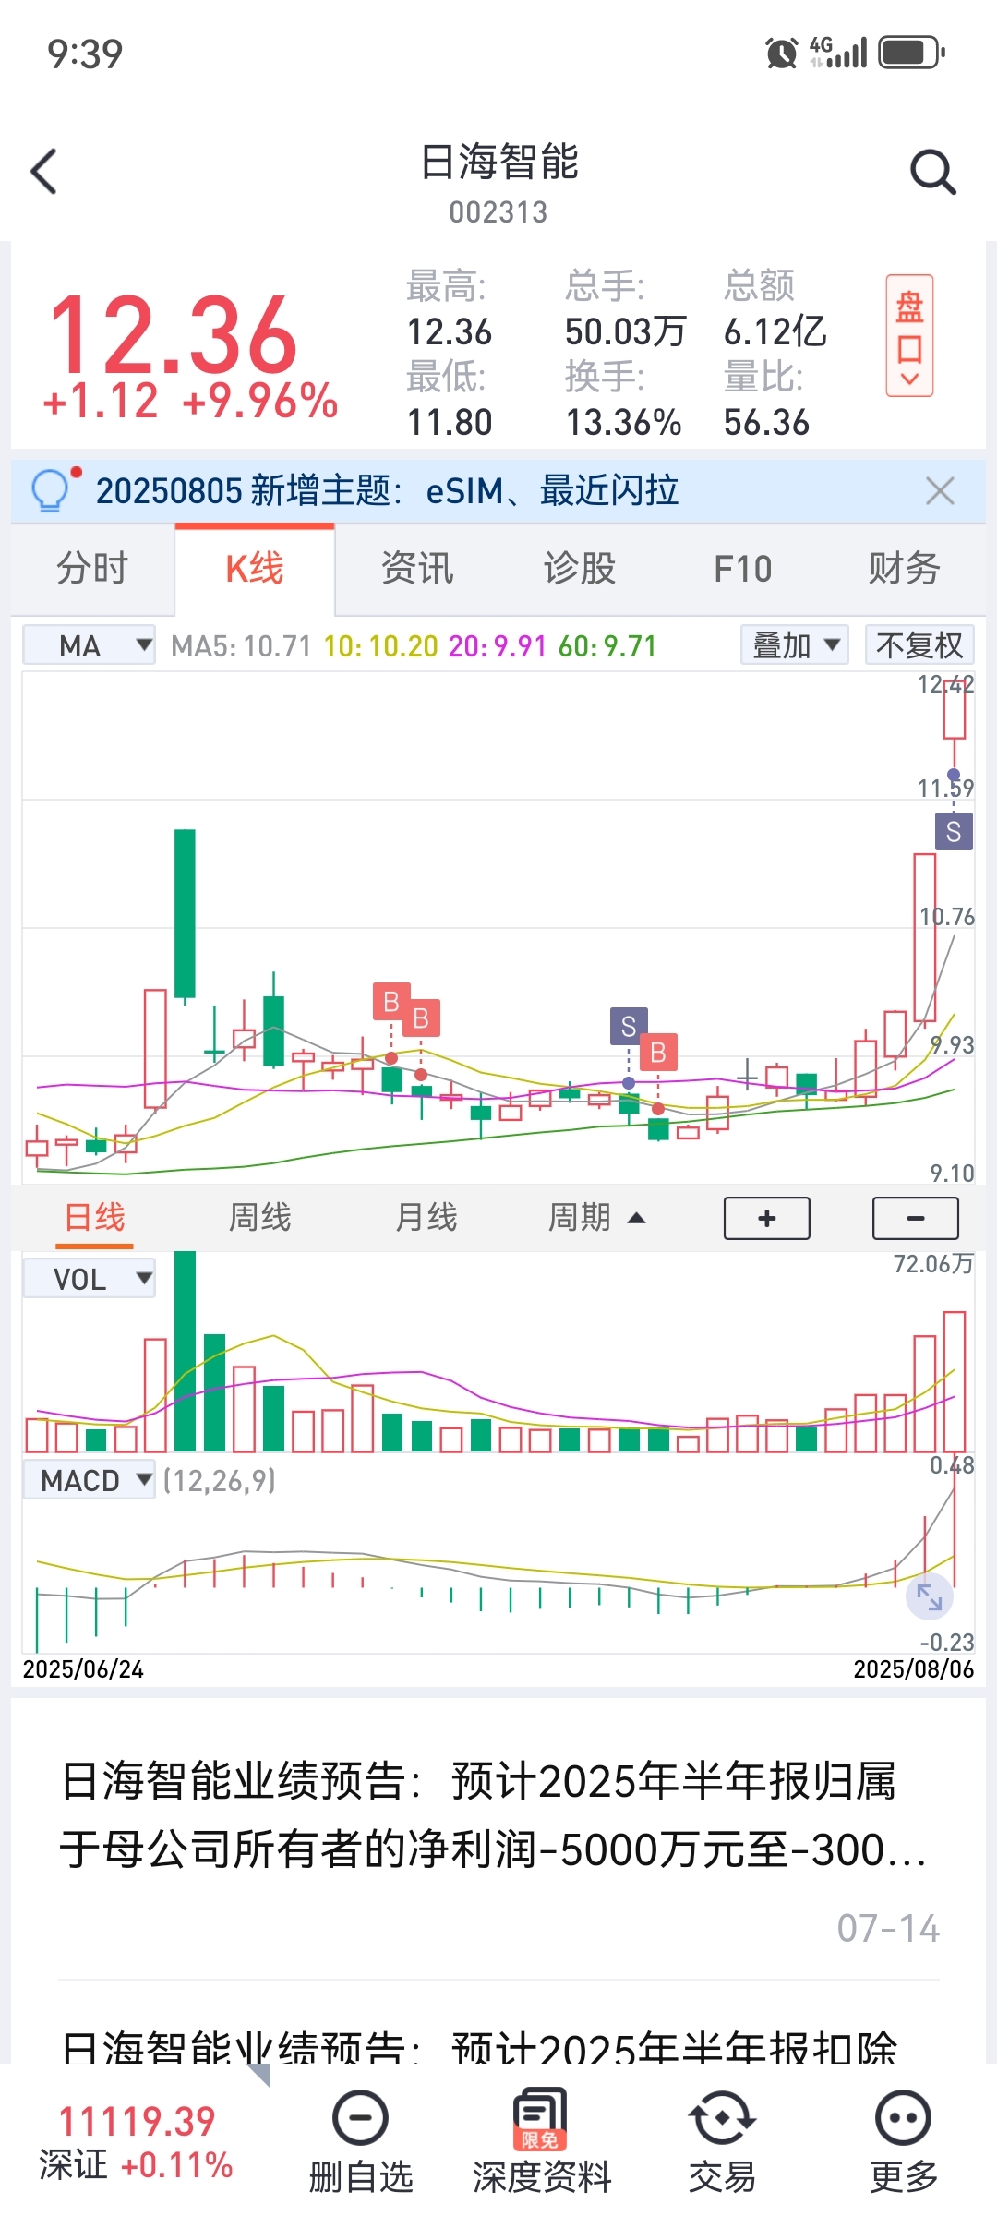Open stock search magnifier icon
Image resolution: width=997 pixels, height=2216 pixels.
click(932, 172)
